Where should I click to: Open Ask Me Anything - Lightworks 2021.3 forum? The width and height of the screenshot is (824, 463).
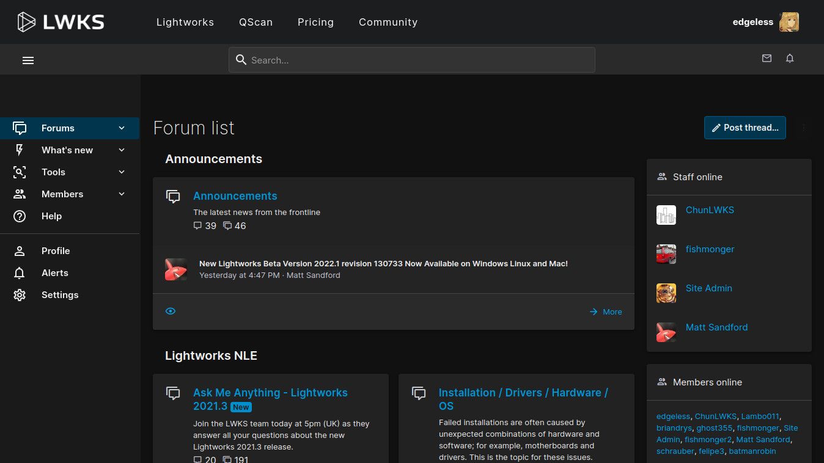[270, 399]
